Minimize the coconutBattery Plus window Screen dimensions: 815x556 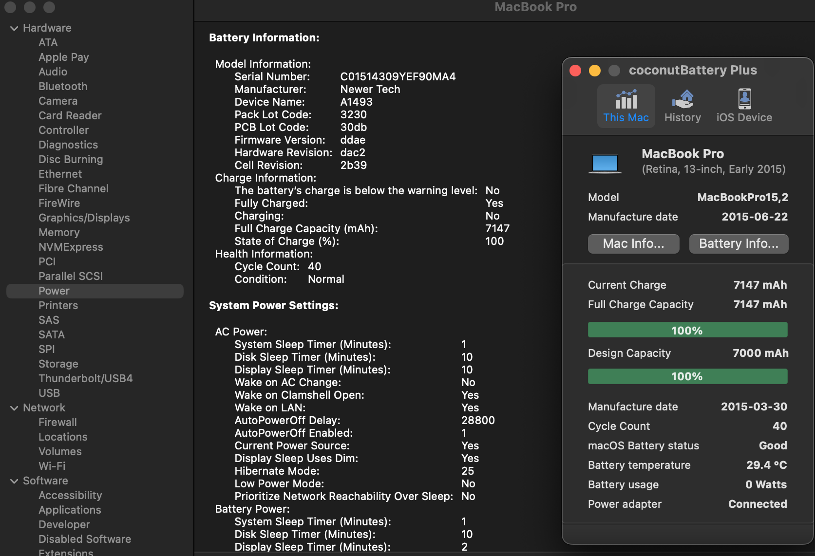pyautogui.click(x=595, y=71)
